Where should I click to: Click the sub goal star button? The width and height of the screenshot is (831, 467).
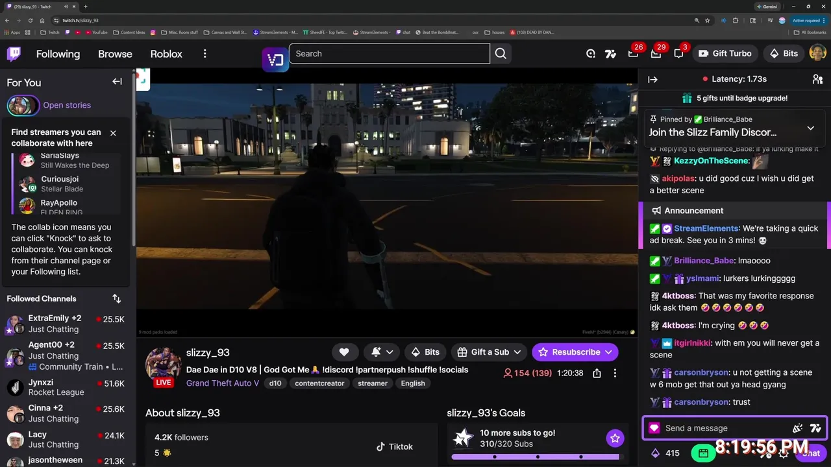615,438
